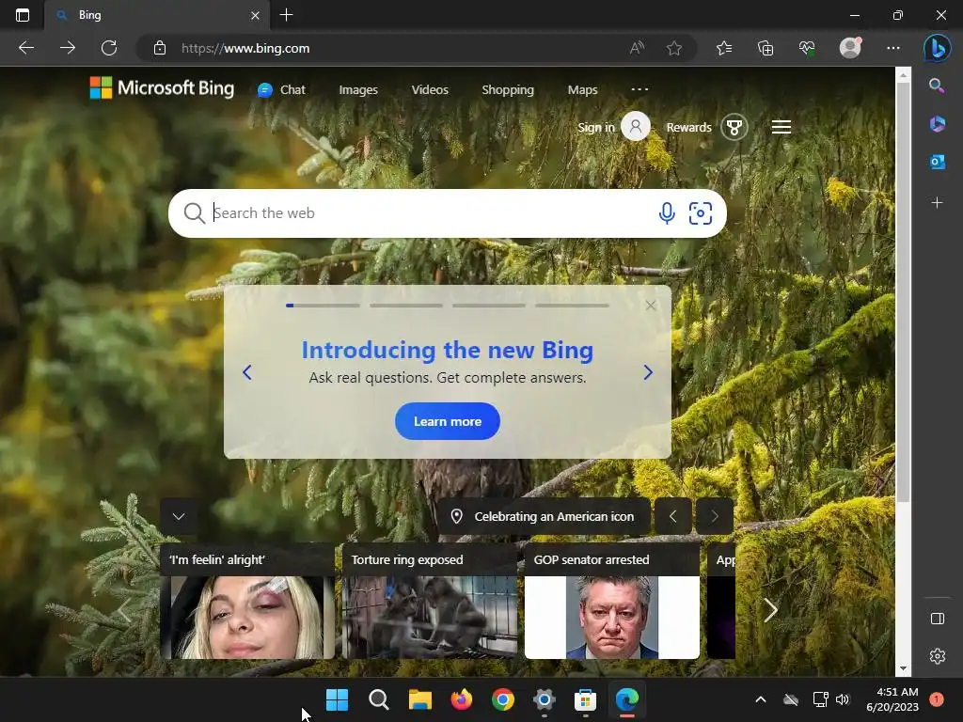The image size is (963, 722).
Task: Open sidebar Search tool
Action: point(937,86)
